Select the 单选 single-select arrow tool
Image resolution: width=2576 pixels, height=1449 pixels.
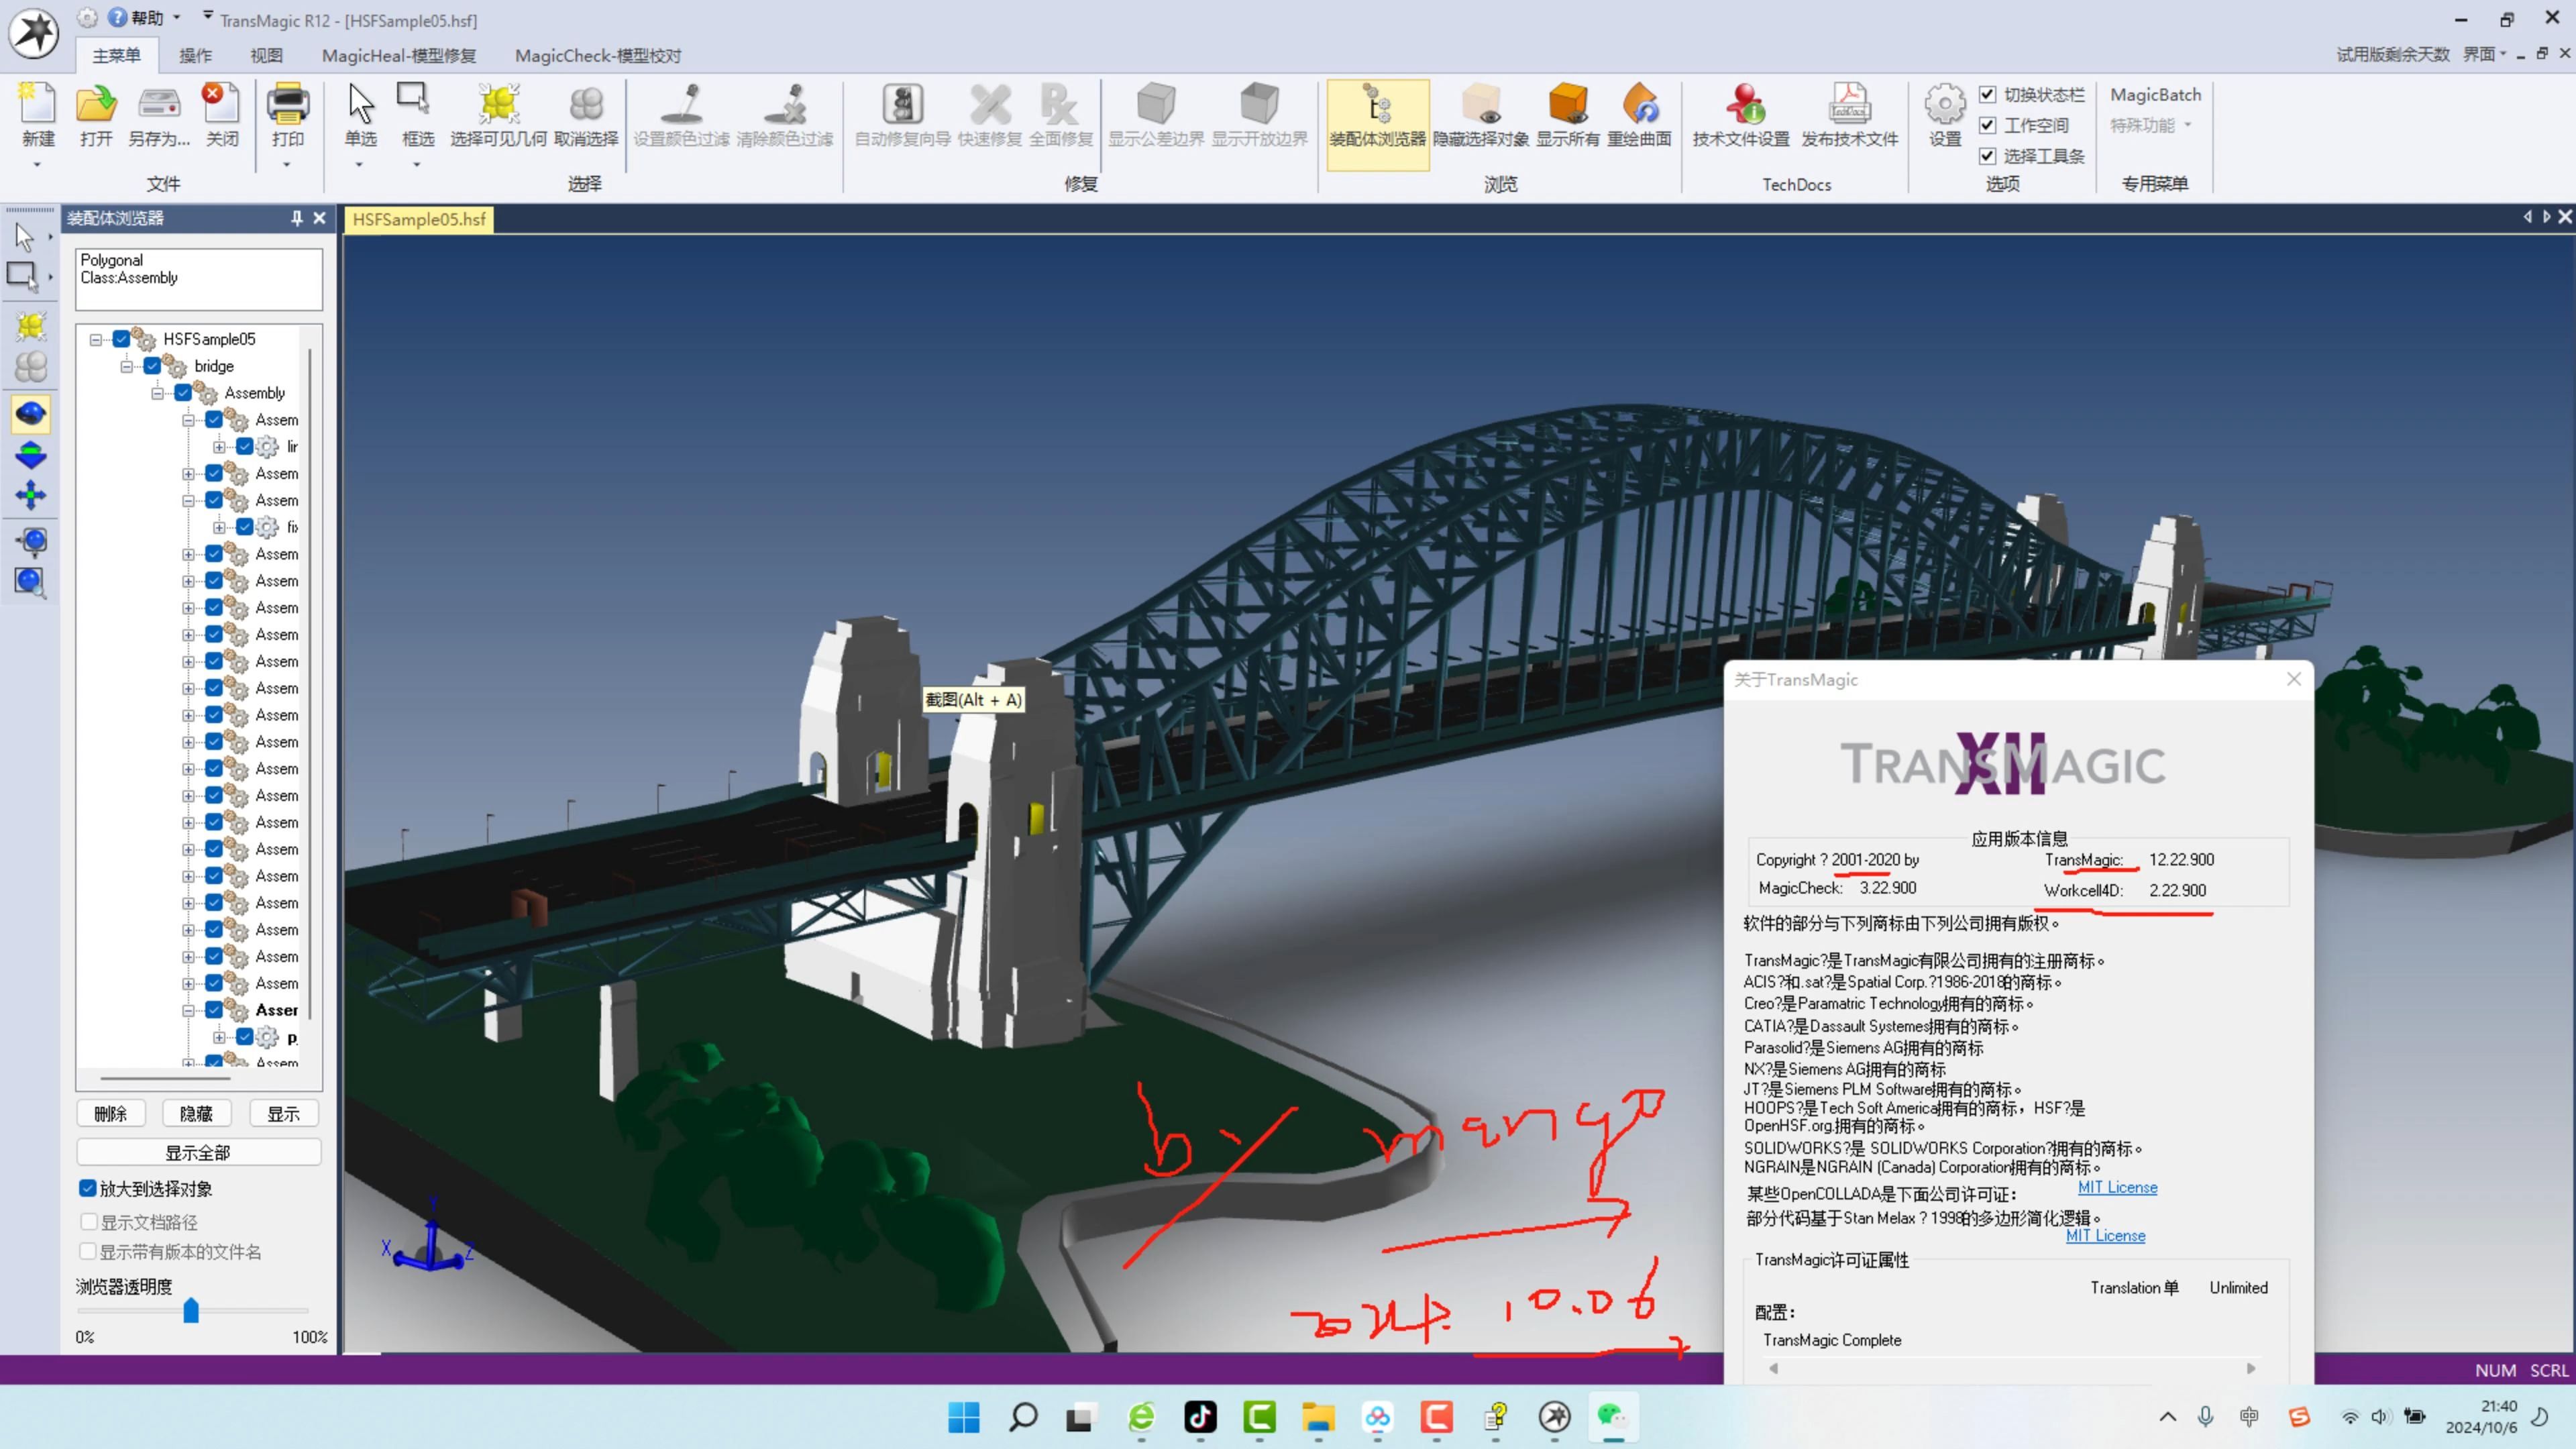click(360, 103)
